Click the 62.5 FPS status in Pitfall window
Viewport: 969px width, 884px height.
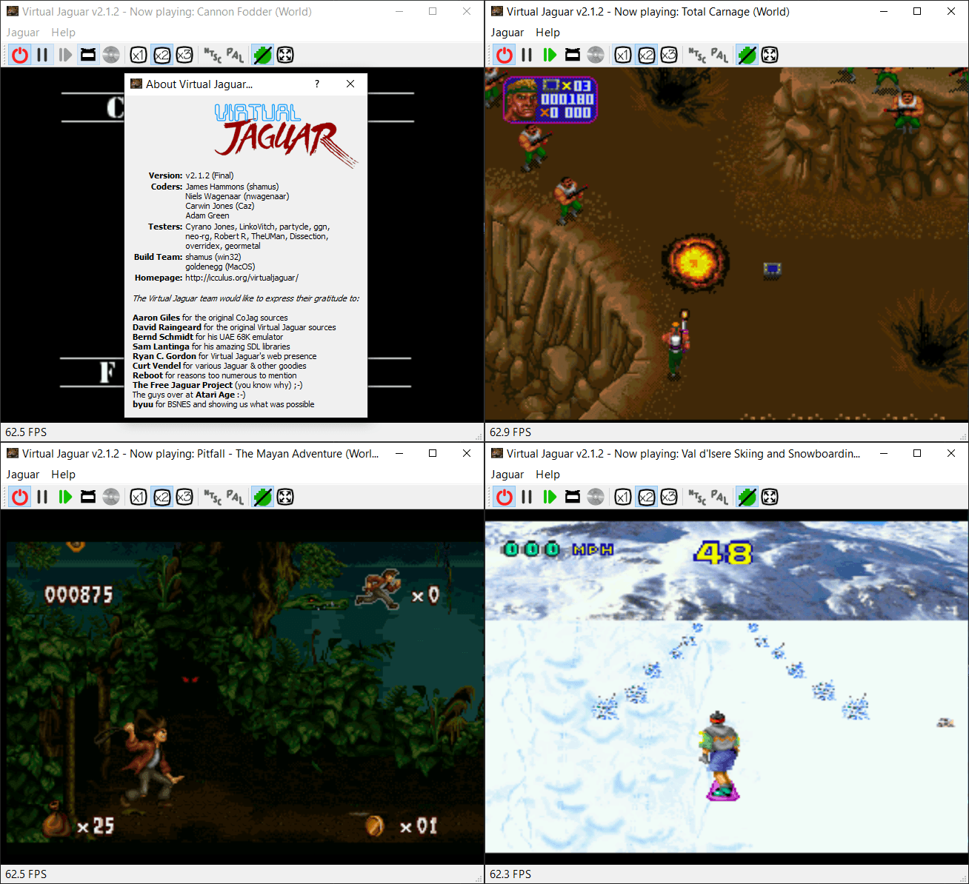click(x=26, y=874)
